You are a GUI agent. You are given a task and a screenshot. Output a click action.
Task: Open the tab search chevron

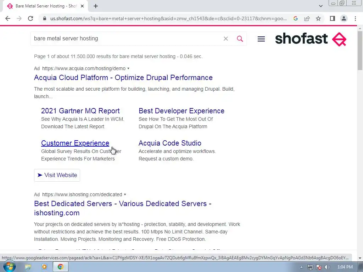320,6
